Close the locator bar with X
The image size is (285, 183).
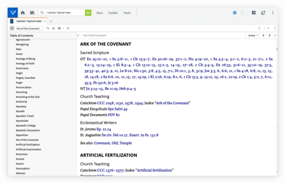(275, 35)
